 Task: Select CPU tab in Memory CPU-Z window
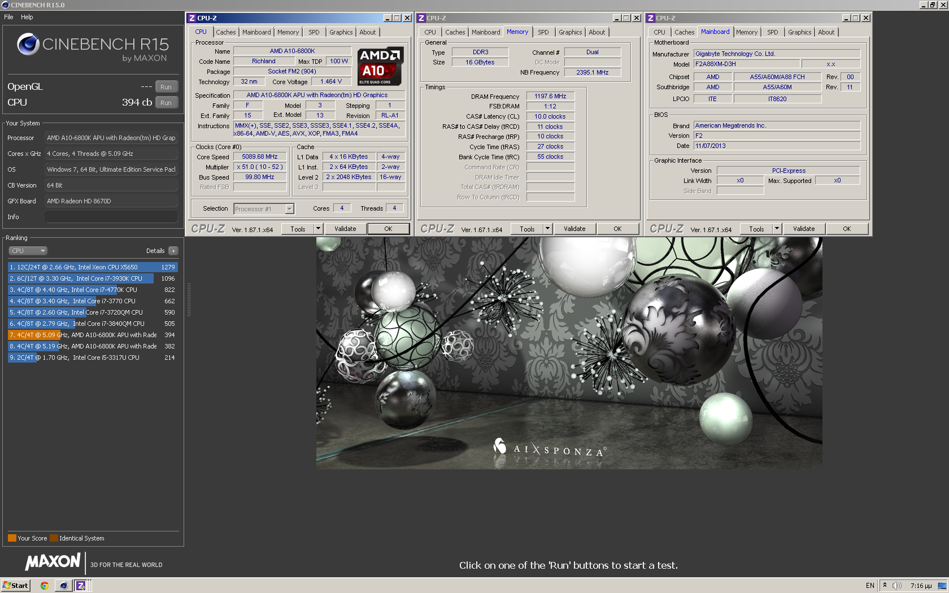coord(430,32)
